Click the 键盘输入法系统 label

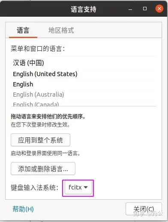point(35,188)
